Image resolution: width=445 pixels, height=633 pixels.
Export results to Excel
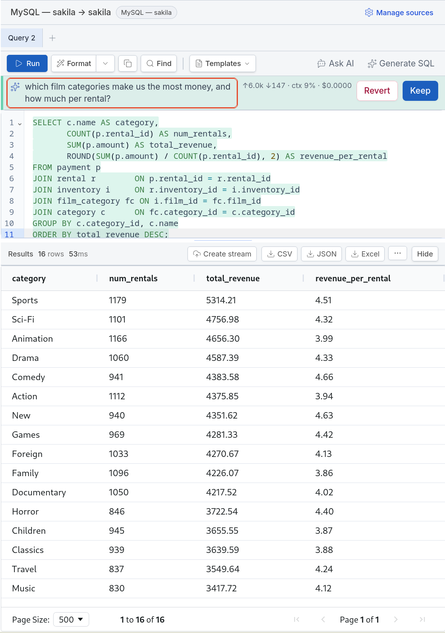(x=365, y=254)
